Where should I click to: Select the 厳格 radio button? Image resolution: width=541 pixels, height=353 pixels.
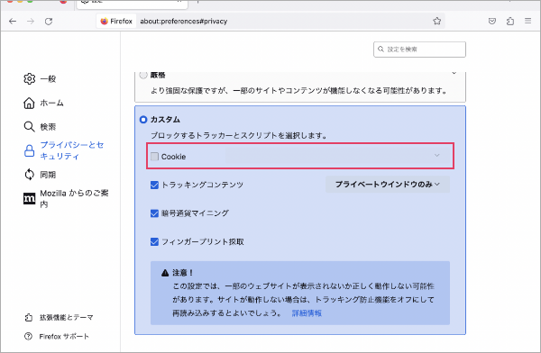[x=143, y=75]
